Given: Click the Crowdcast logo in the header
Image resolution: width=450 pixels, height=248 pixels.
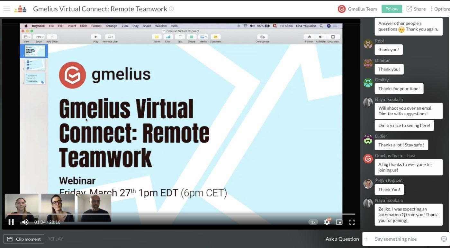Looking at the screenshot, I should 20,9.
